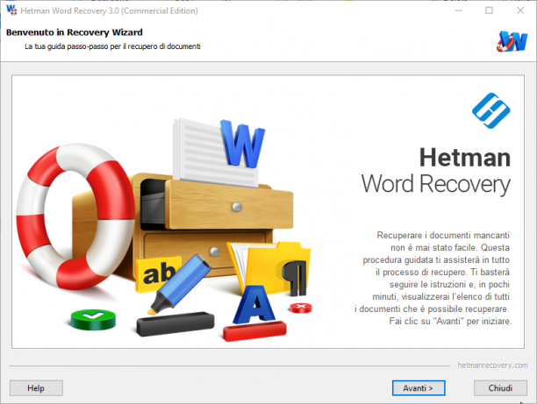Click the hetmanrecovery.com link
This screenshot has height=404, width=537.
(492, 365)
